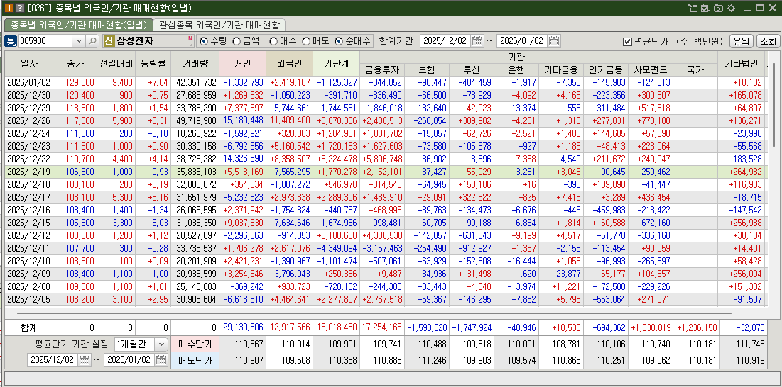Capture screen with the camera icon

(718, 8)
